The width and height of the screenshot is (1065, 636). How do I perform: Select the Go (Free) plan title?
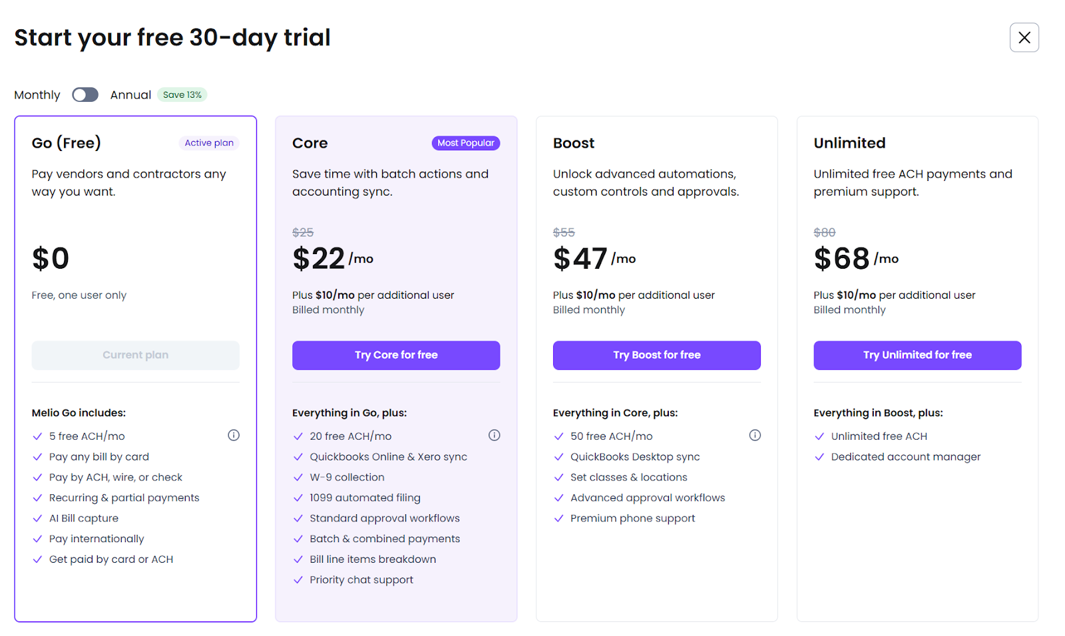point(67,143)
